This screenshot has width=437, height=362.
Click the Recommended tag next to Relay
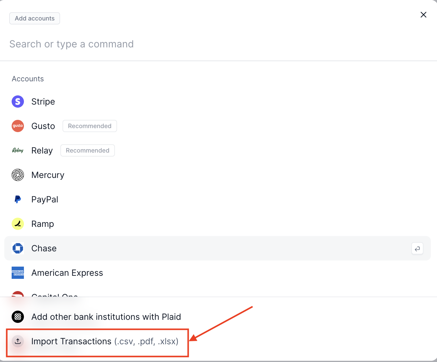(x=87, y=150)
